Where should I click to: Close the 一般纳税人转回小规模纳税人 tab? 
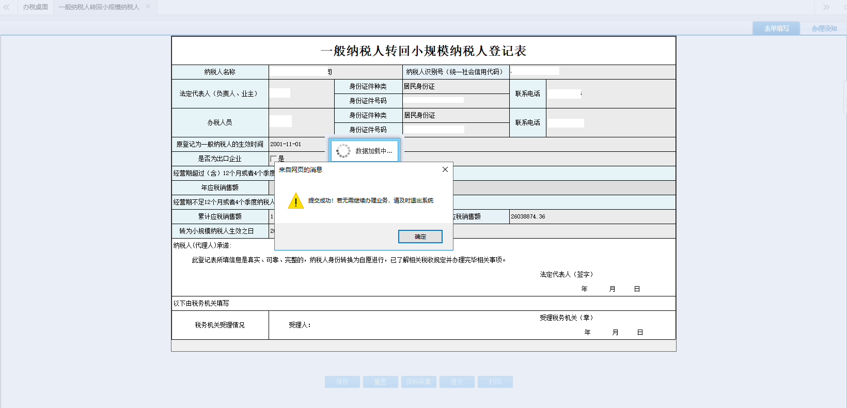[148, 7]
